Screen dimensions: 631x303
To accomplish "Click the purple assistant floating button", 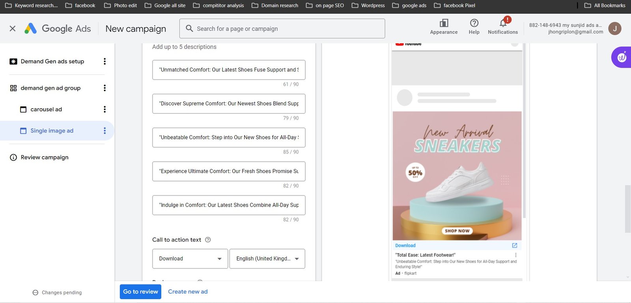I will pos(622,57).
